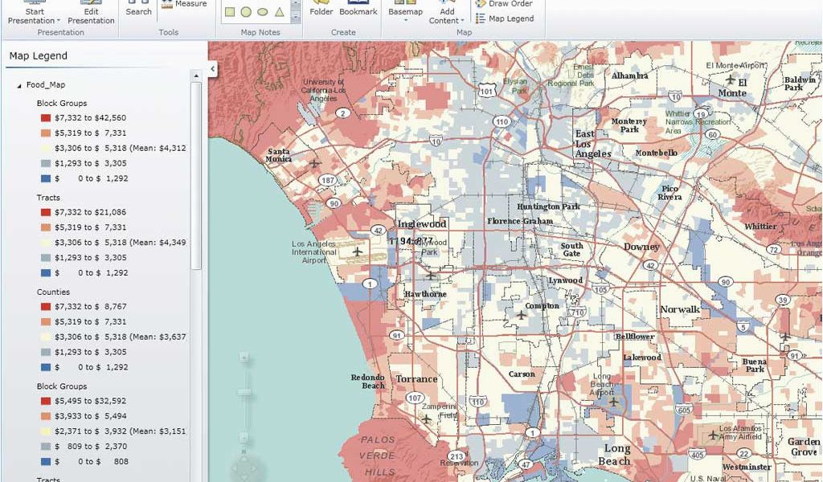Click the legend scrollbar up arrow
Viewport: 823px width, 482px height.
click(x=196, y=76)
